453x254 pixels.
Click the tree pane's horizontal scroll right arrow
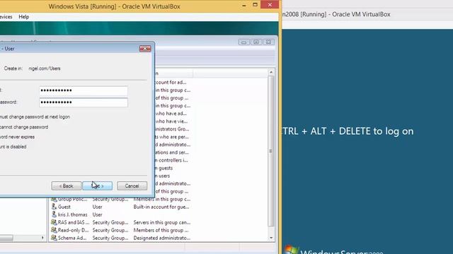pyautogui.click(x=42, y=238)
